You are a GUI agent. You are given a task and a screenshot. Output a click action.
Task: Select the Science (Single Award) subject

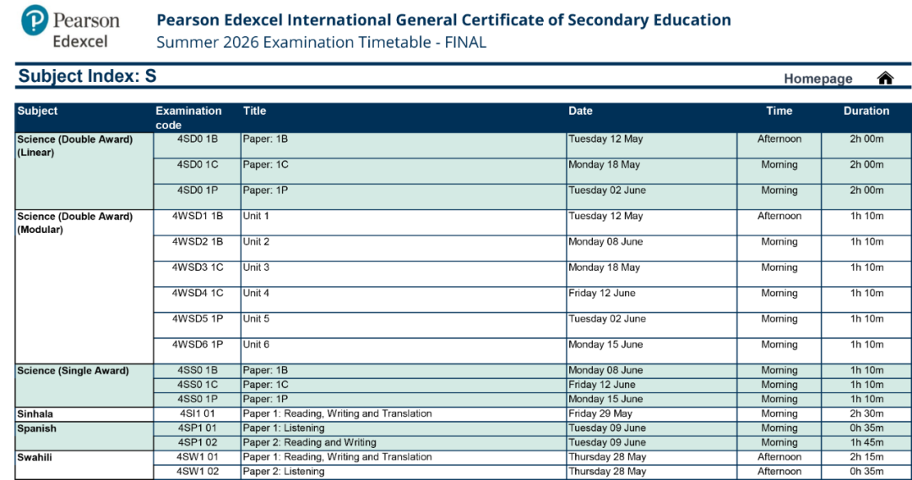pos(73,370)
